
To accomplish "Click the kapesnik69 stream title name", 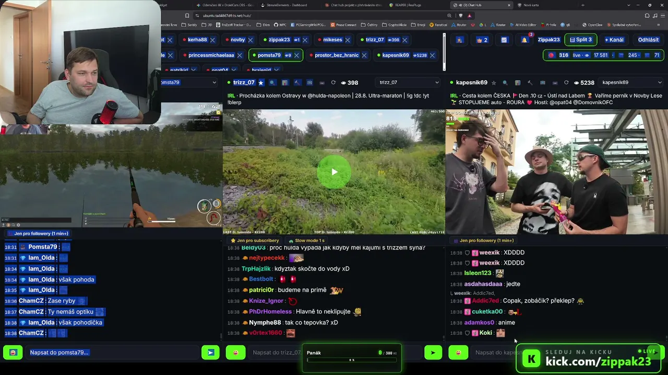I will [471, 82].
